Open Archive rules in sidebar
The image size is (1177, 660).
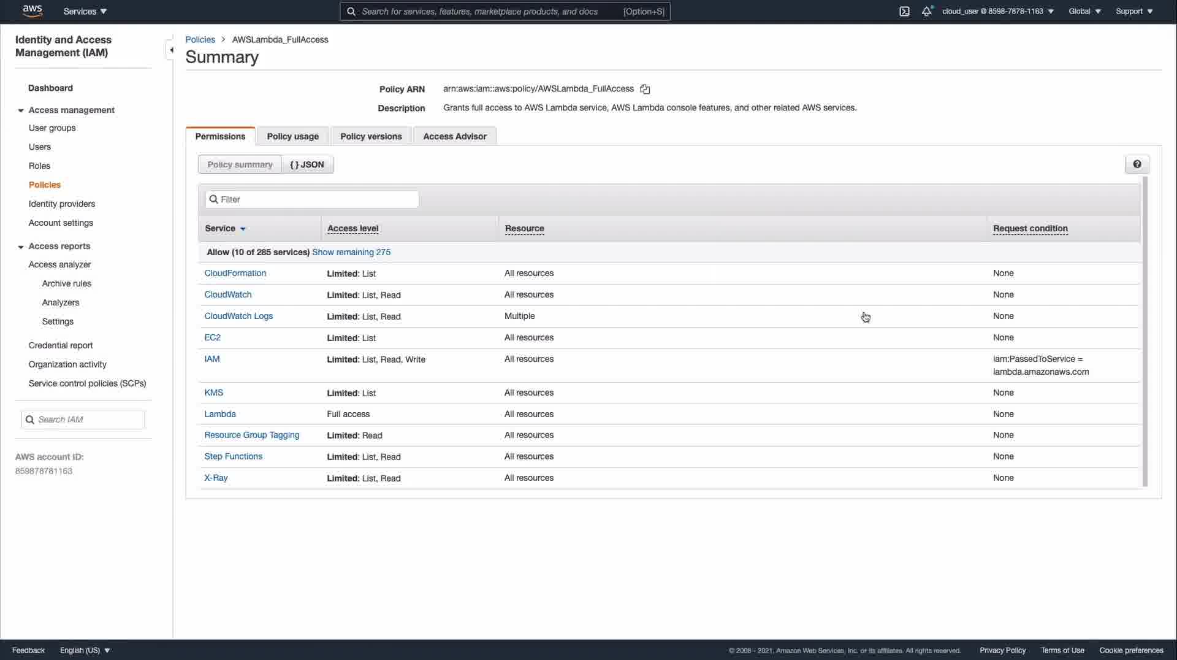point(67,284)
